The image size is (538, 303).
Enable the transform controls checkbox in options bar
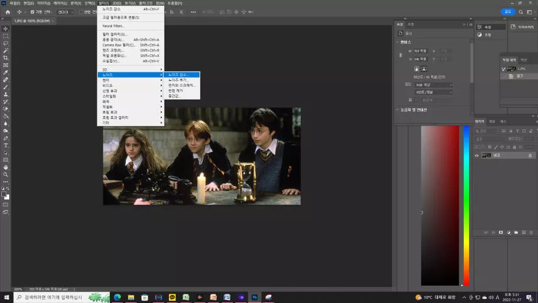coord(80,12)
